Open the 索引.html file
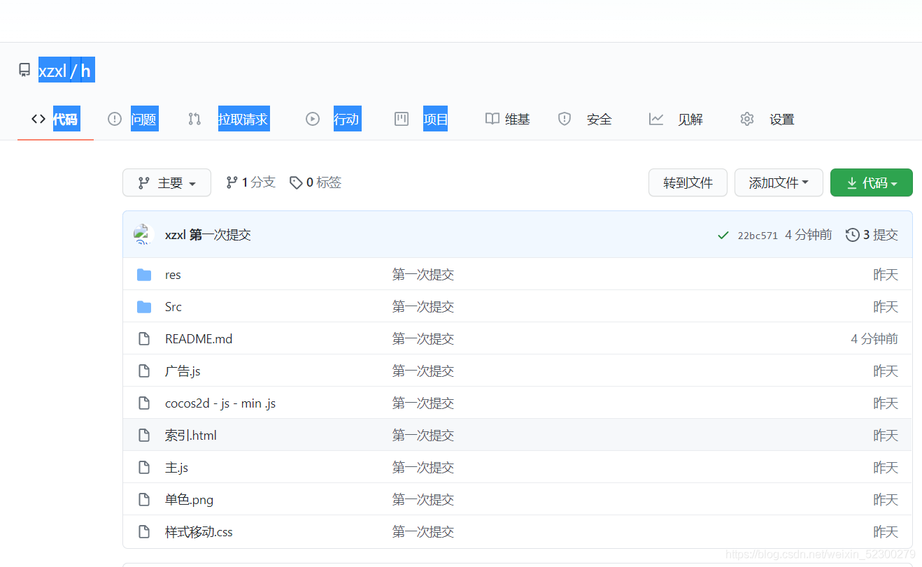The height and width of the screenshot is (567, 922). (191, 436)
